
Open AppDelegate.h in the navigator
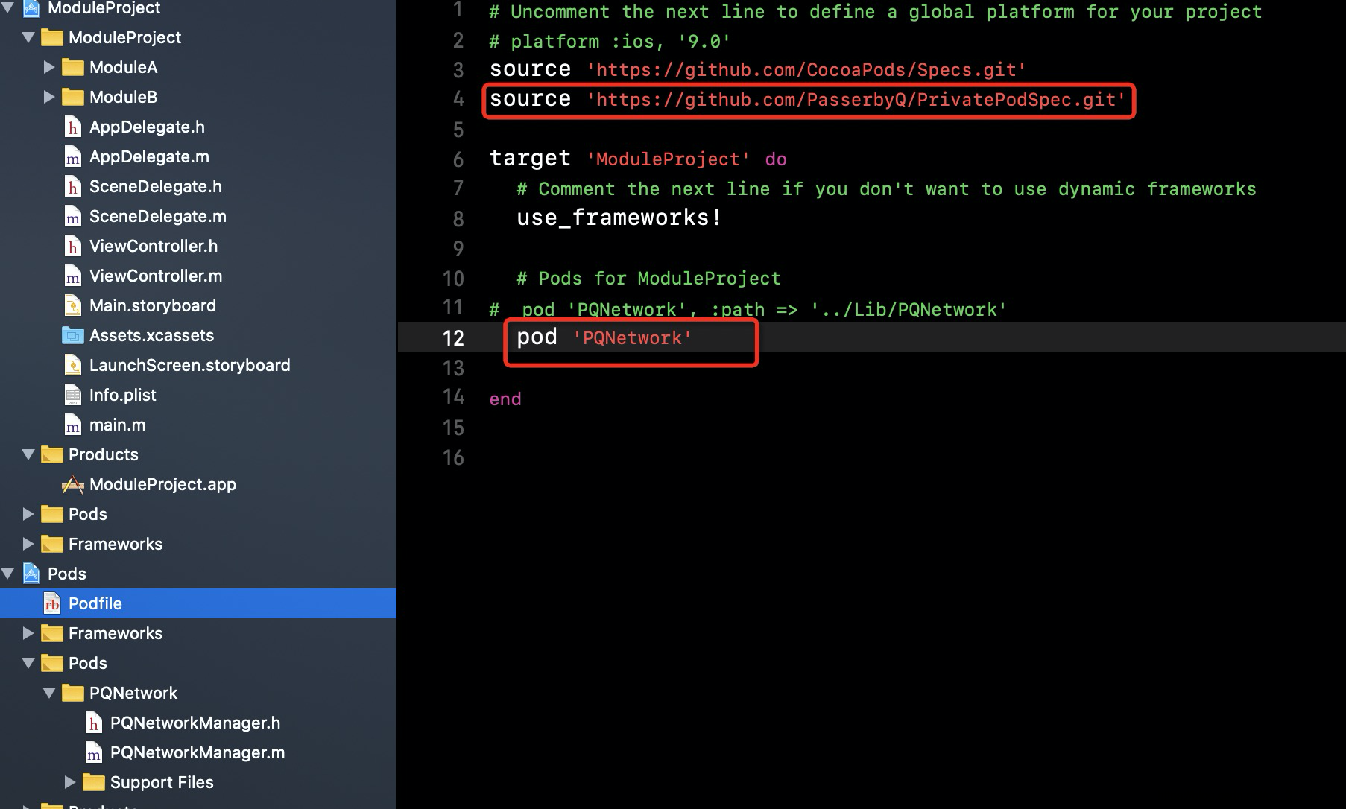pyautogui.click(x=147, y=127)
